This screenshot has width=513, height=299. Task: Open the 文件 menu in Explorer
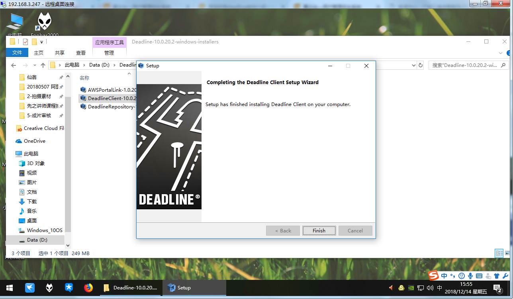(x=17, y=53)
